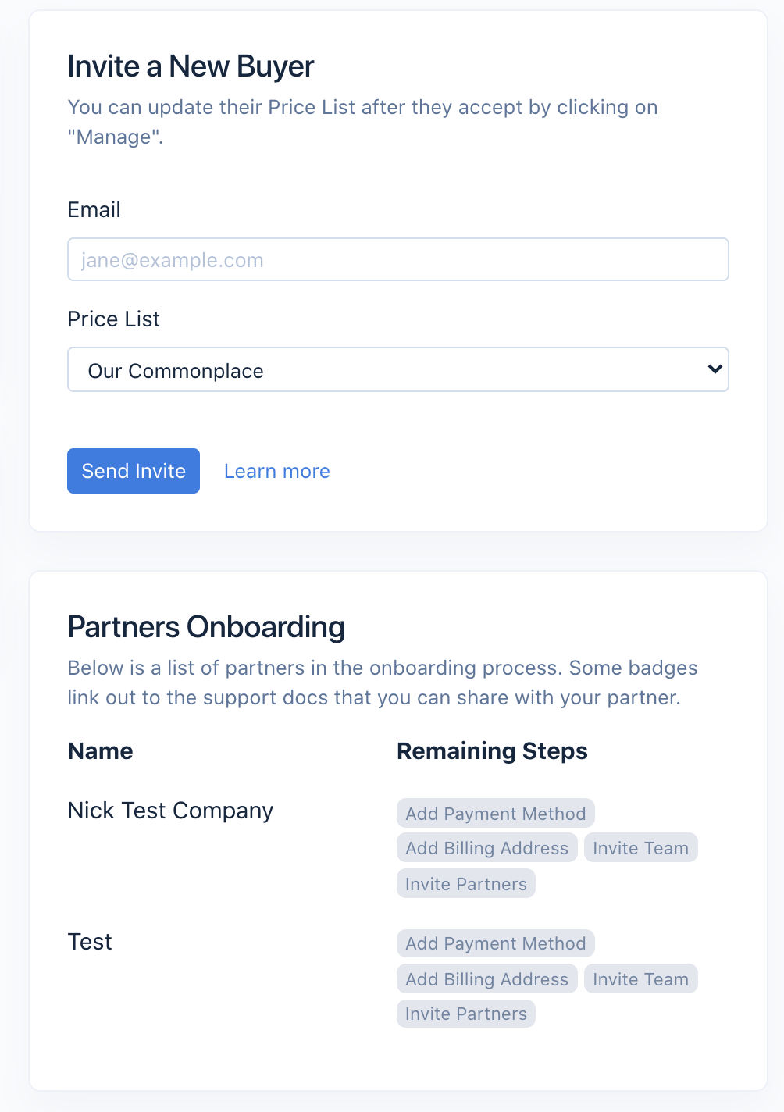The width and height of the screenshot is (784, 1112).
Task: Open the Learn more link
Action: click(276, 471)
